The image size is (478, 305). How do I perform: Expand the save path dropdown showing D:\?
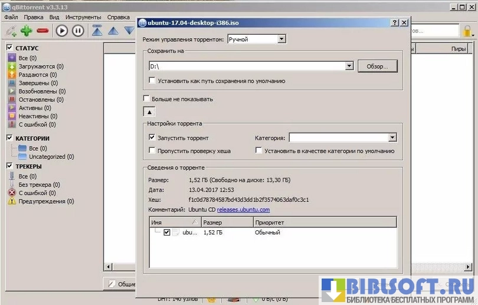tap(349, 67)
